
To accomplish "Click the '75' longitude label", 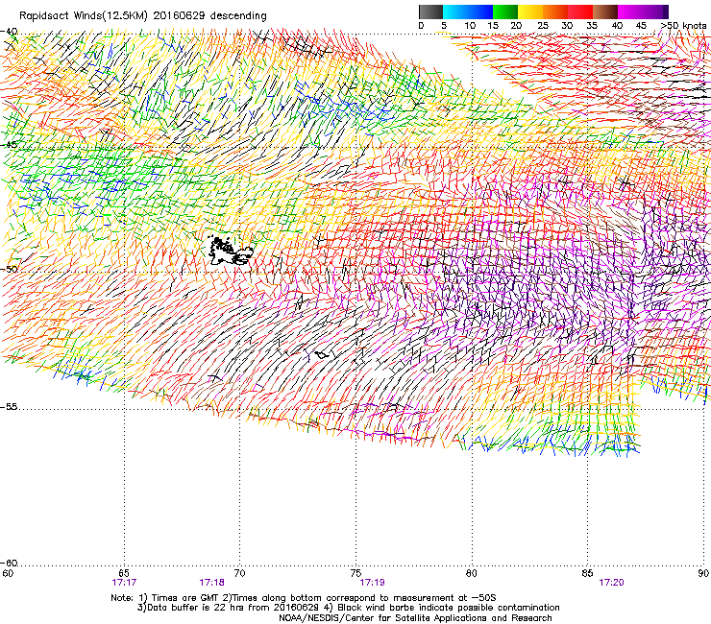I will pyautogui.click(x=355, y=573).
